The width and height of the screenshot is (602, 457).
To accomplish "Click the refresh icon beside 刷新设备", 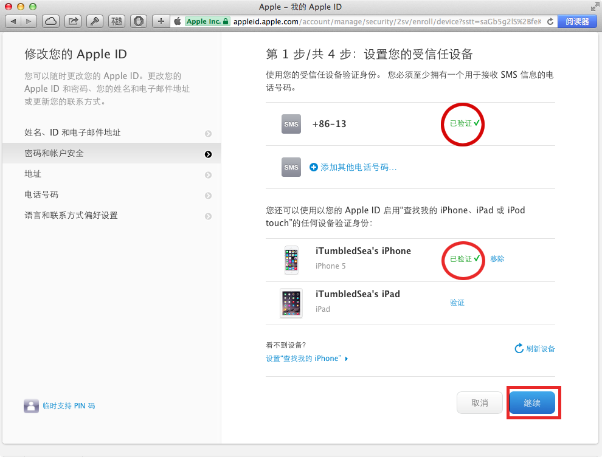I will (519, 348).
